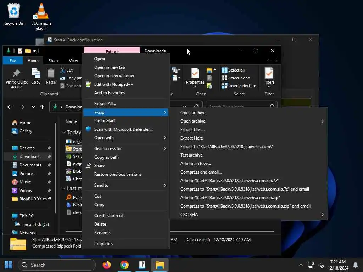Open File Explorer taskbar icon
This screenshot has width=363, height=272.
(160, 265)
